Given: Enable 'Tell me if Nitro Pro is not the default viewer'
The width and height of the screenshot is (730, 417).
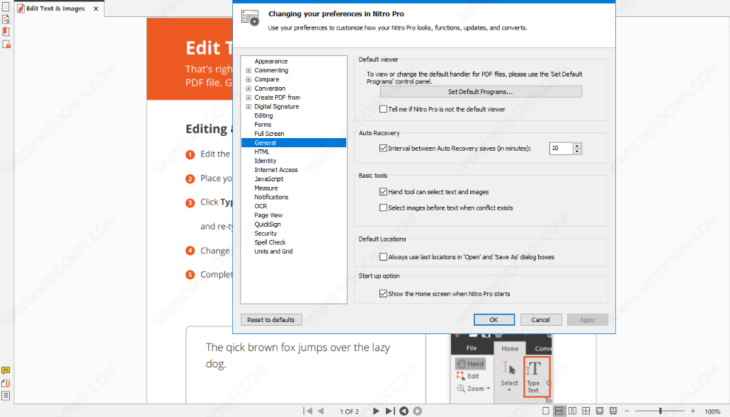Looking at the screenshot, I should pos(383,109).
